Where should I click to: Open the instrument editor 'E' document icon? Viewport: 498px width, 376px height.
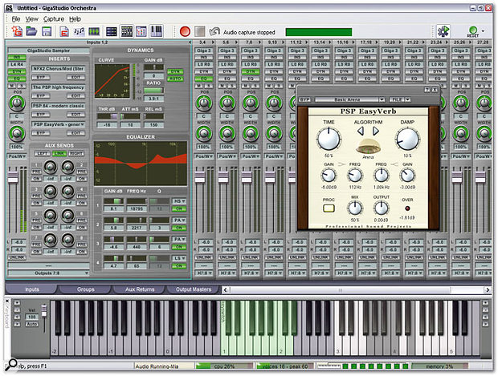[x=64, y=31]
